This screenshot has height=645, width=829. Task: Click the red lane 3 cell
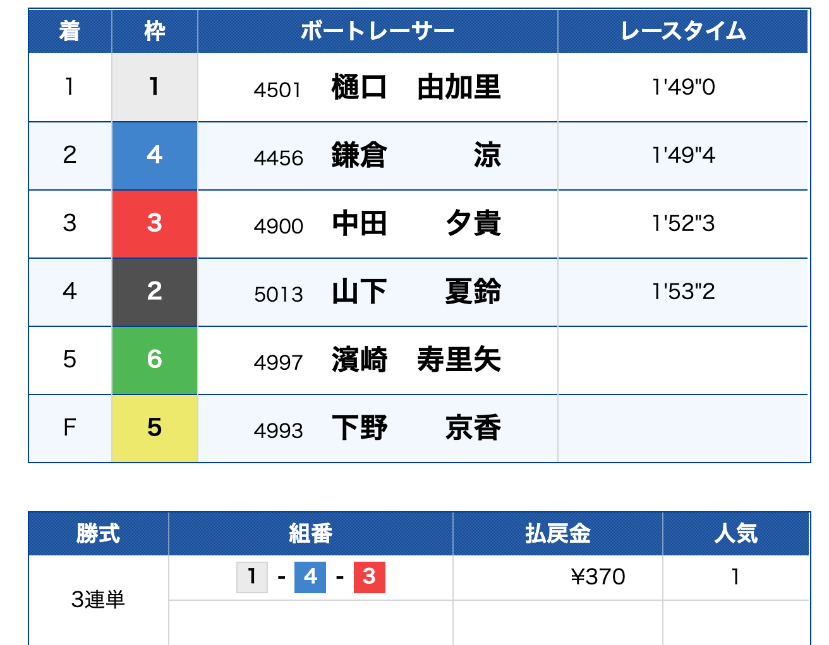(155, 223)
